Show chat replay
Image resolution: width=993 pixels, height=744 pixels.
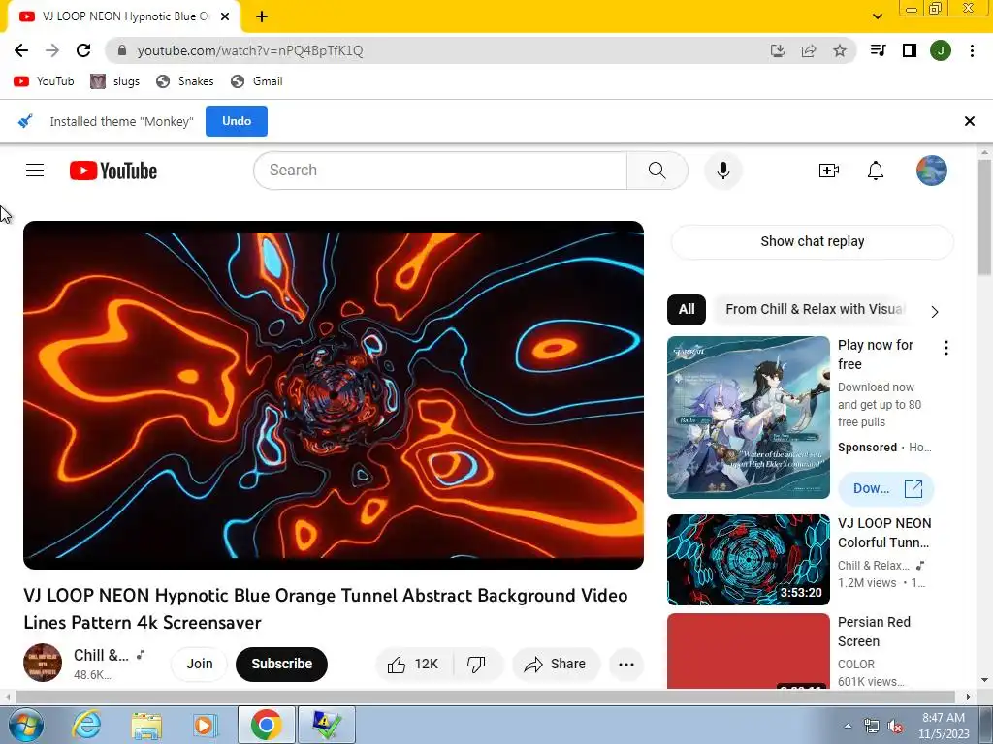tap(812, 241)
